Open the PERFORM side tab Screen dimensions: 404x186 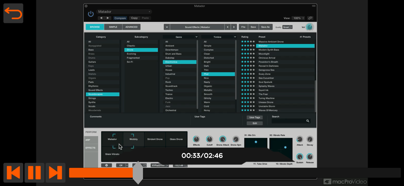pos(91,132)
